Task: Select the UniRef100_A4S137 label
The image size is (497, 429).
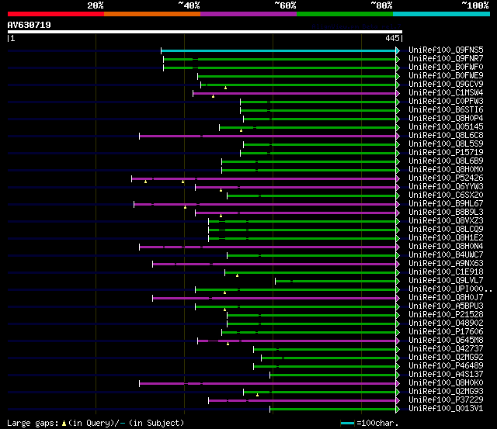Action: click(x=446, y=375)
